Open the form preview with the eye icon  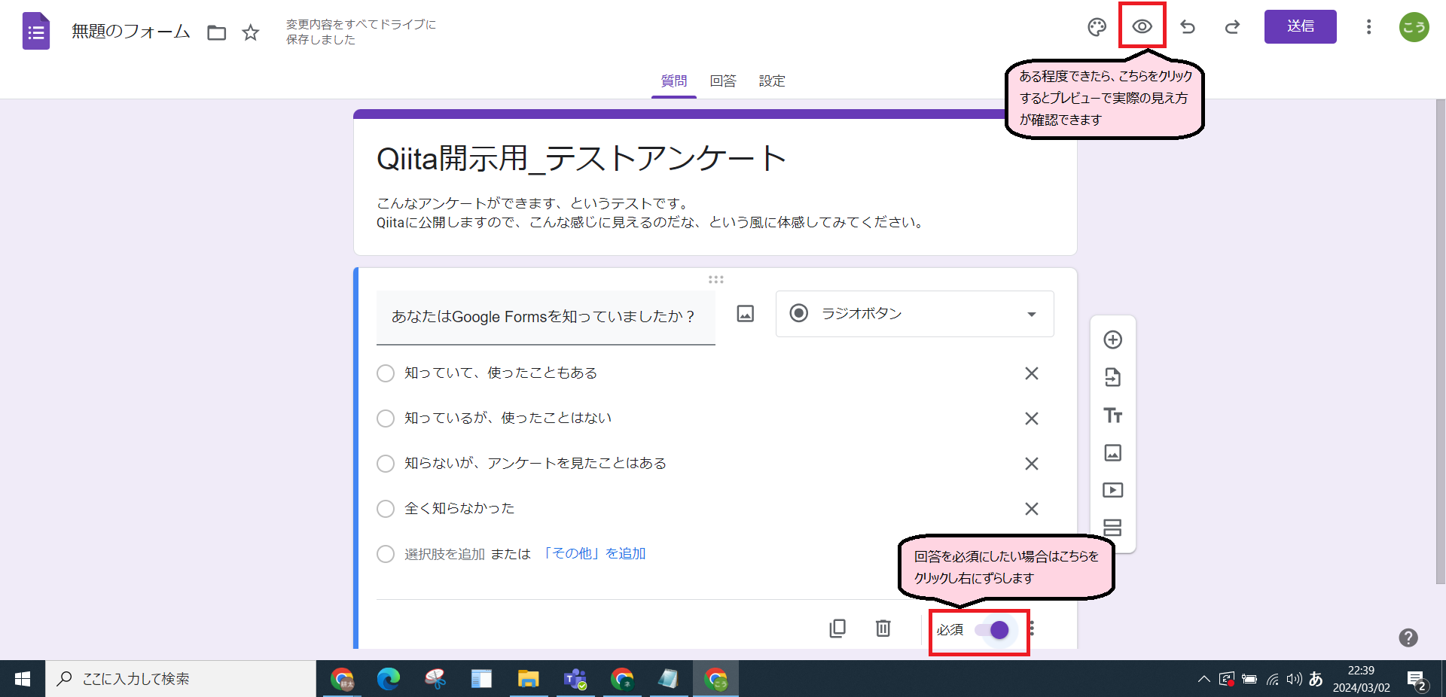click(1142, 26)
